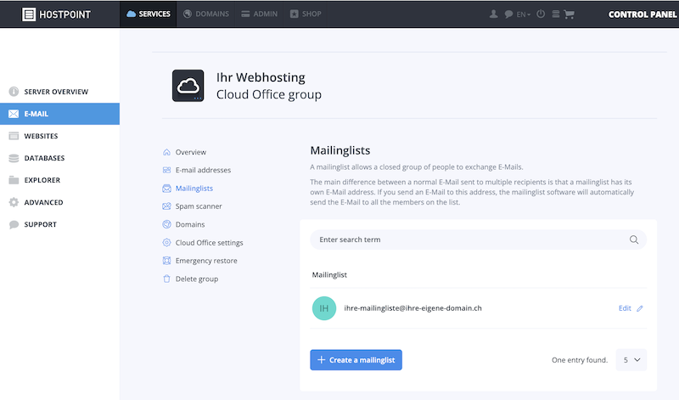Open the Admin tab
Screen dimensions: 679x400
pyautogui.click(x=259, y=14)
